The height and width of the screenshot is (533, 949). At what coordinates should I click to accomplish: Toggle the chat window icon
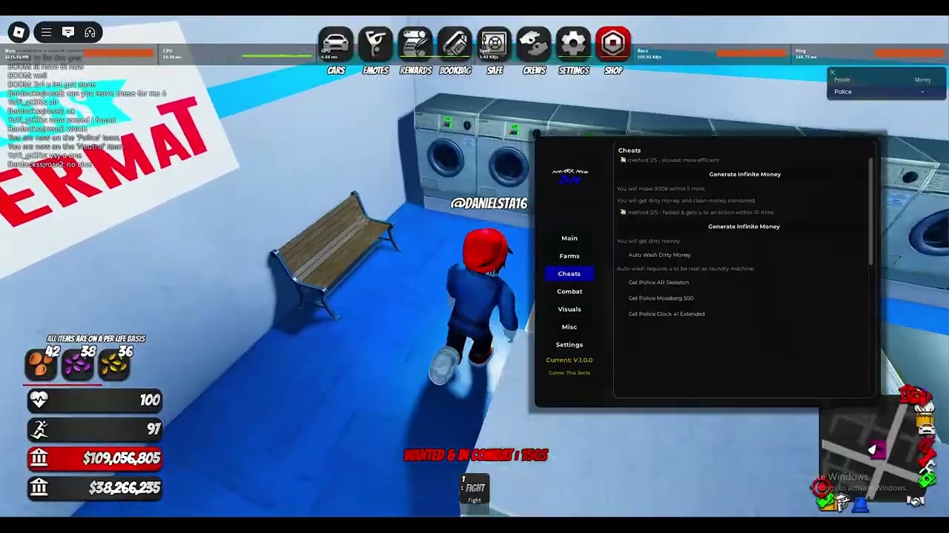click(68, 32)
